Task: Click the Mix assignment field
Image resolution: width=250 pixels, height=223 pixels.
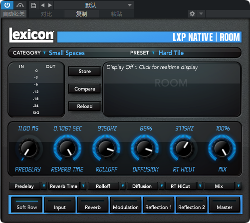Action: 219,186
